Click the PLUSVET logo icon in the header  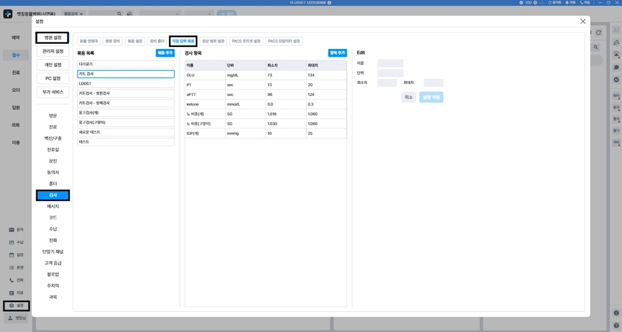pos(8,14)
